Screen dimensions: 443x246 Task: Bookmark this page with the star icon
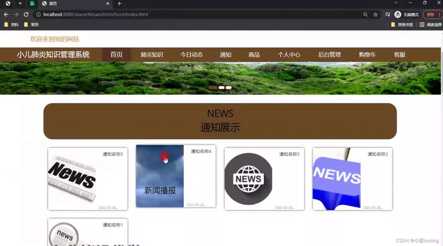(x=375, y=15)
